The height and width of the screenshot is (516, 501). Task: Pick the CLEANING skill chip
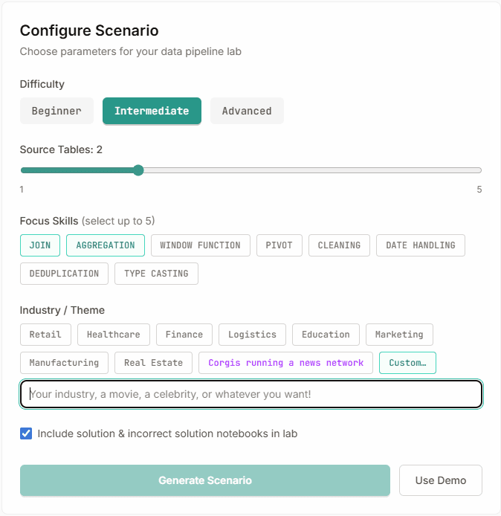click(339, 245)
